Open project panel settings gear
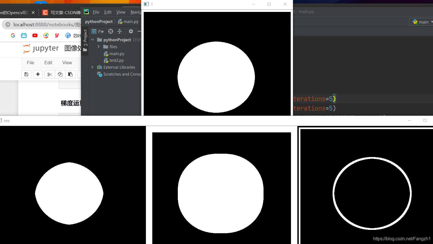This screenshot has height=244, width=433. click(131, 31)
